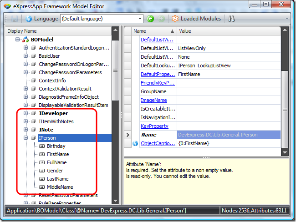Click the FullName member icon
The image size is (296, 222).
coord(42,162)
